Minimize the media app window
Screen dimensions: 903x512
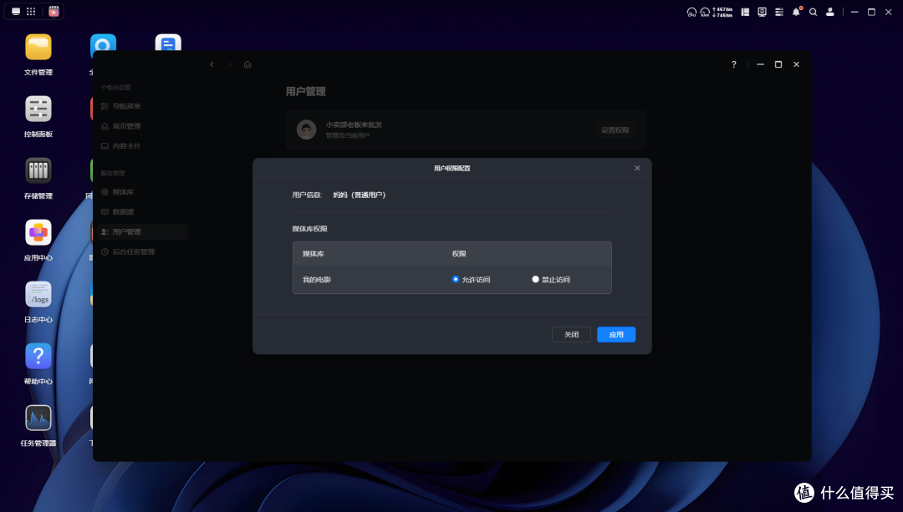click(x=760, y=64)
